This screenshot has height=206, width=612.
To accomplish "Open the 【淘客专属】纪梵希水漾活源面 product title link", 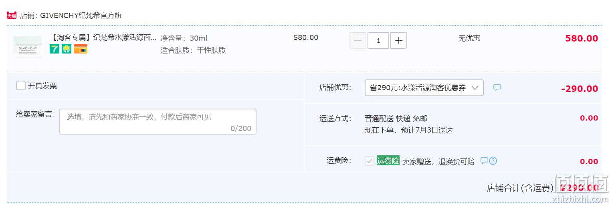I will pyautogui.click(x=103, y=38).
